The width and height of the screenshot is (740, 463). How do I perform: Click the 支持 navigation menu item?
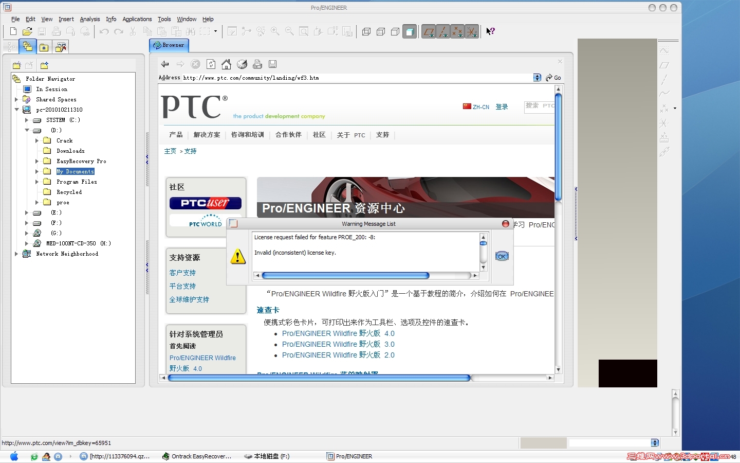pyautogui.click(x=382, y=135)
